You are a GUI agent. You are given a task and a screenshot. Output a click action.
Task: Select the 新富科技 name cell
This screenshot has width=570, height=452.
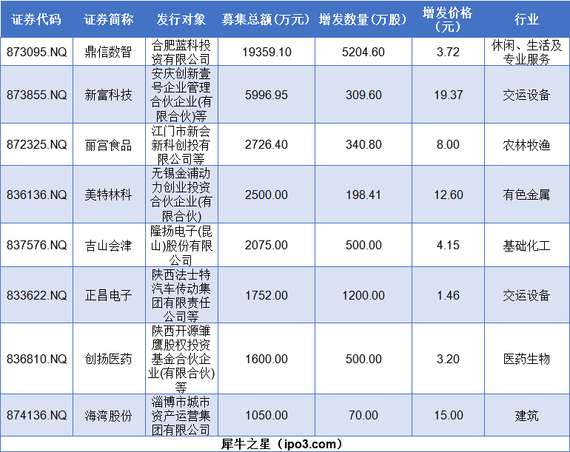point(109,95)
